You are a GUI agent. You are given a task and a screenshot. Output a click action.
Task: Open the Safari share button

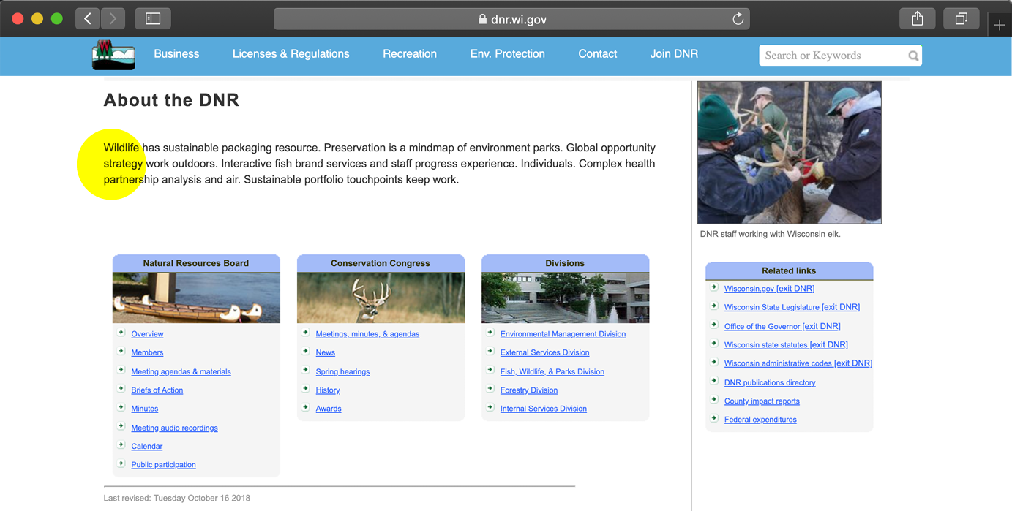918,19
